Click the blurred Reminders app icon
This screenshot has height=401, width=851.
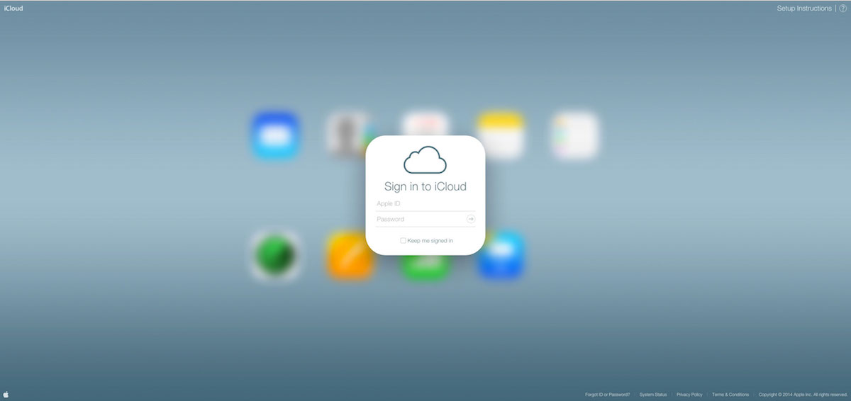pyautogui.click(x=575, y=135)
